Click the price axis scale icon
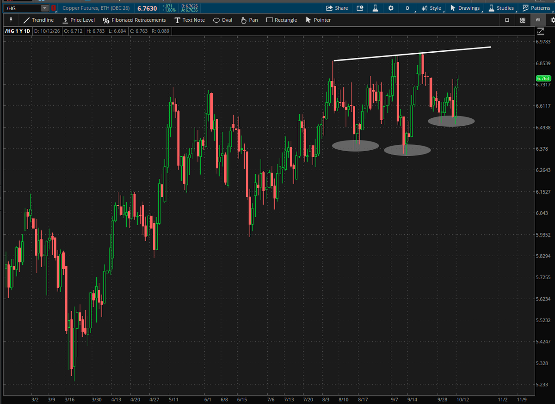 pyautogui.click(x=541, y=31)
